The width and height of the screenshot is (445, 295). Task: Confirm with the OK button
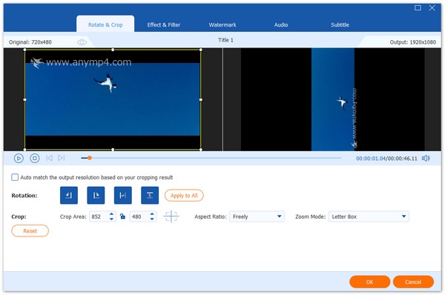pyautogui.click(x=369, y=282)
